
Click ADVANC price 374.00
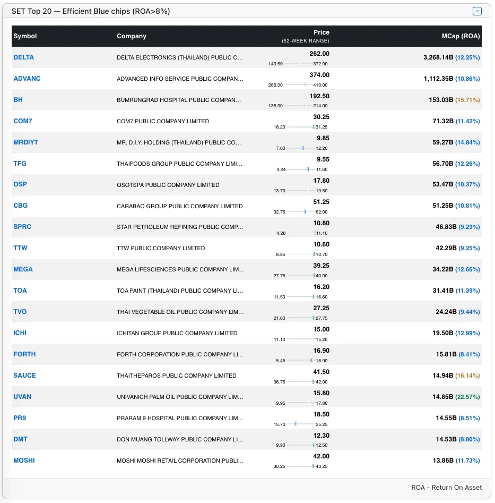(x=319, y=75)
